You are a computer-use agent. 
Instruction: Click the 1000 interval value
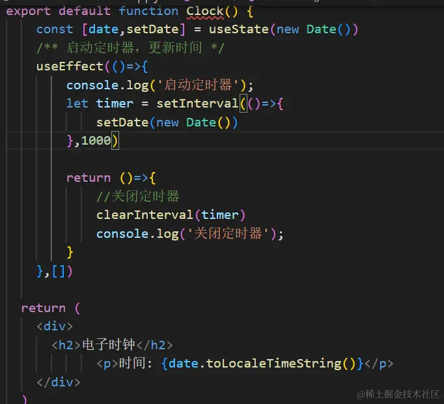96,141
